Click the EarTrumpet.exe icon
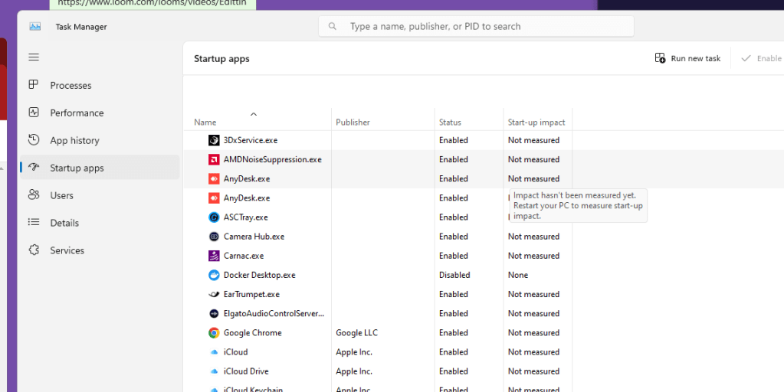This screenshot has width=784, height=392. (x=214, y=295)
